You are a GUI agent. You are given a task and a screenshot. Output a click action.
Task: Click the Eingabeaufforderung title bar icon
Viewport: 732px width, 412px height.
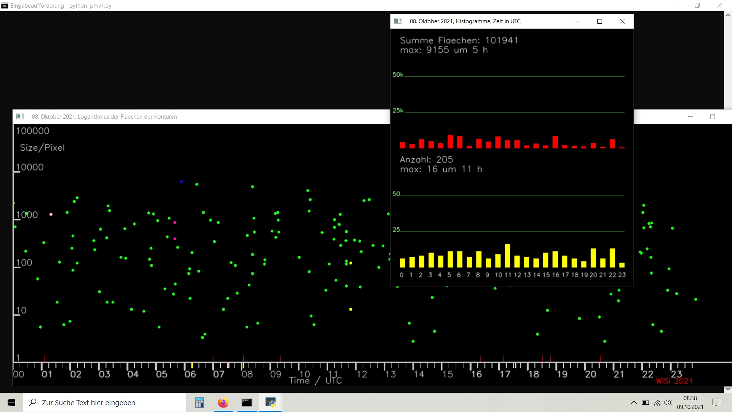pyautogui.click(x=5, y=5)
